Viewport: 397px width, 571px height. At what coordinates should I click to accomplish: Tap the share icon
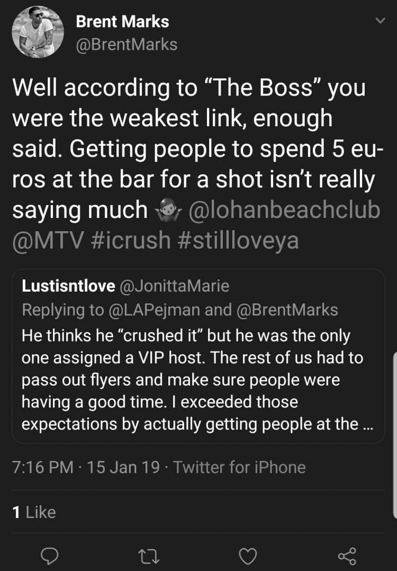[x=347, y=557]
